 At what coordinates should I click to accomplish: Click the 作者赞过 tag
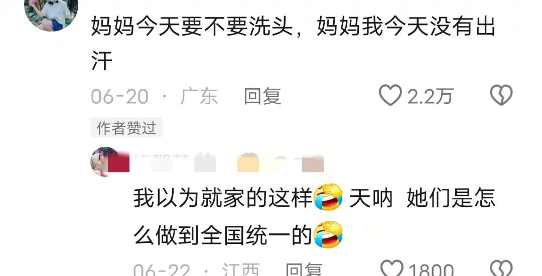(126, 128)
